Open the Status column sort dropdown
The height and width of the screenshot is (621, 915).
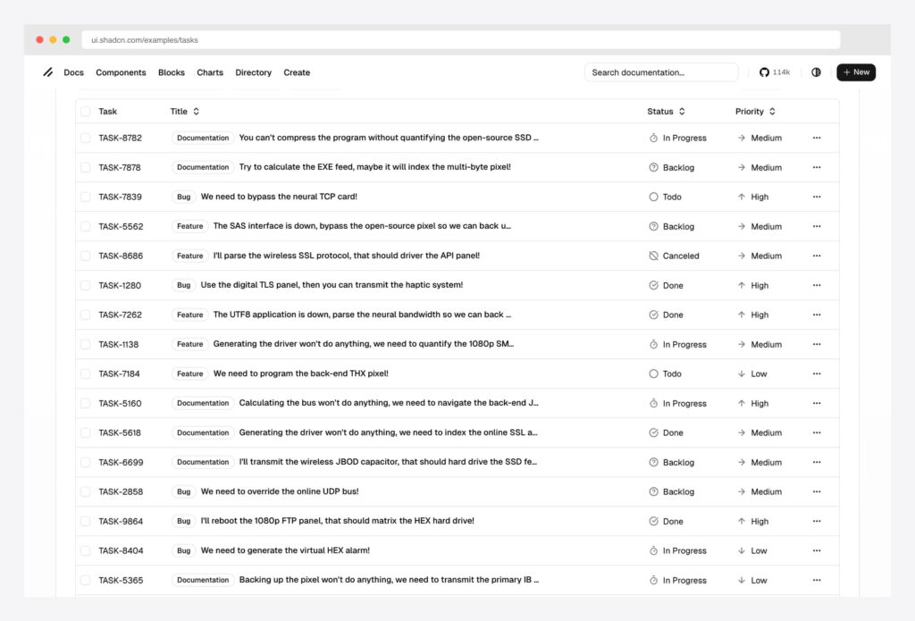pyautogui.click(x=666, y=112)
